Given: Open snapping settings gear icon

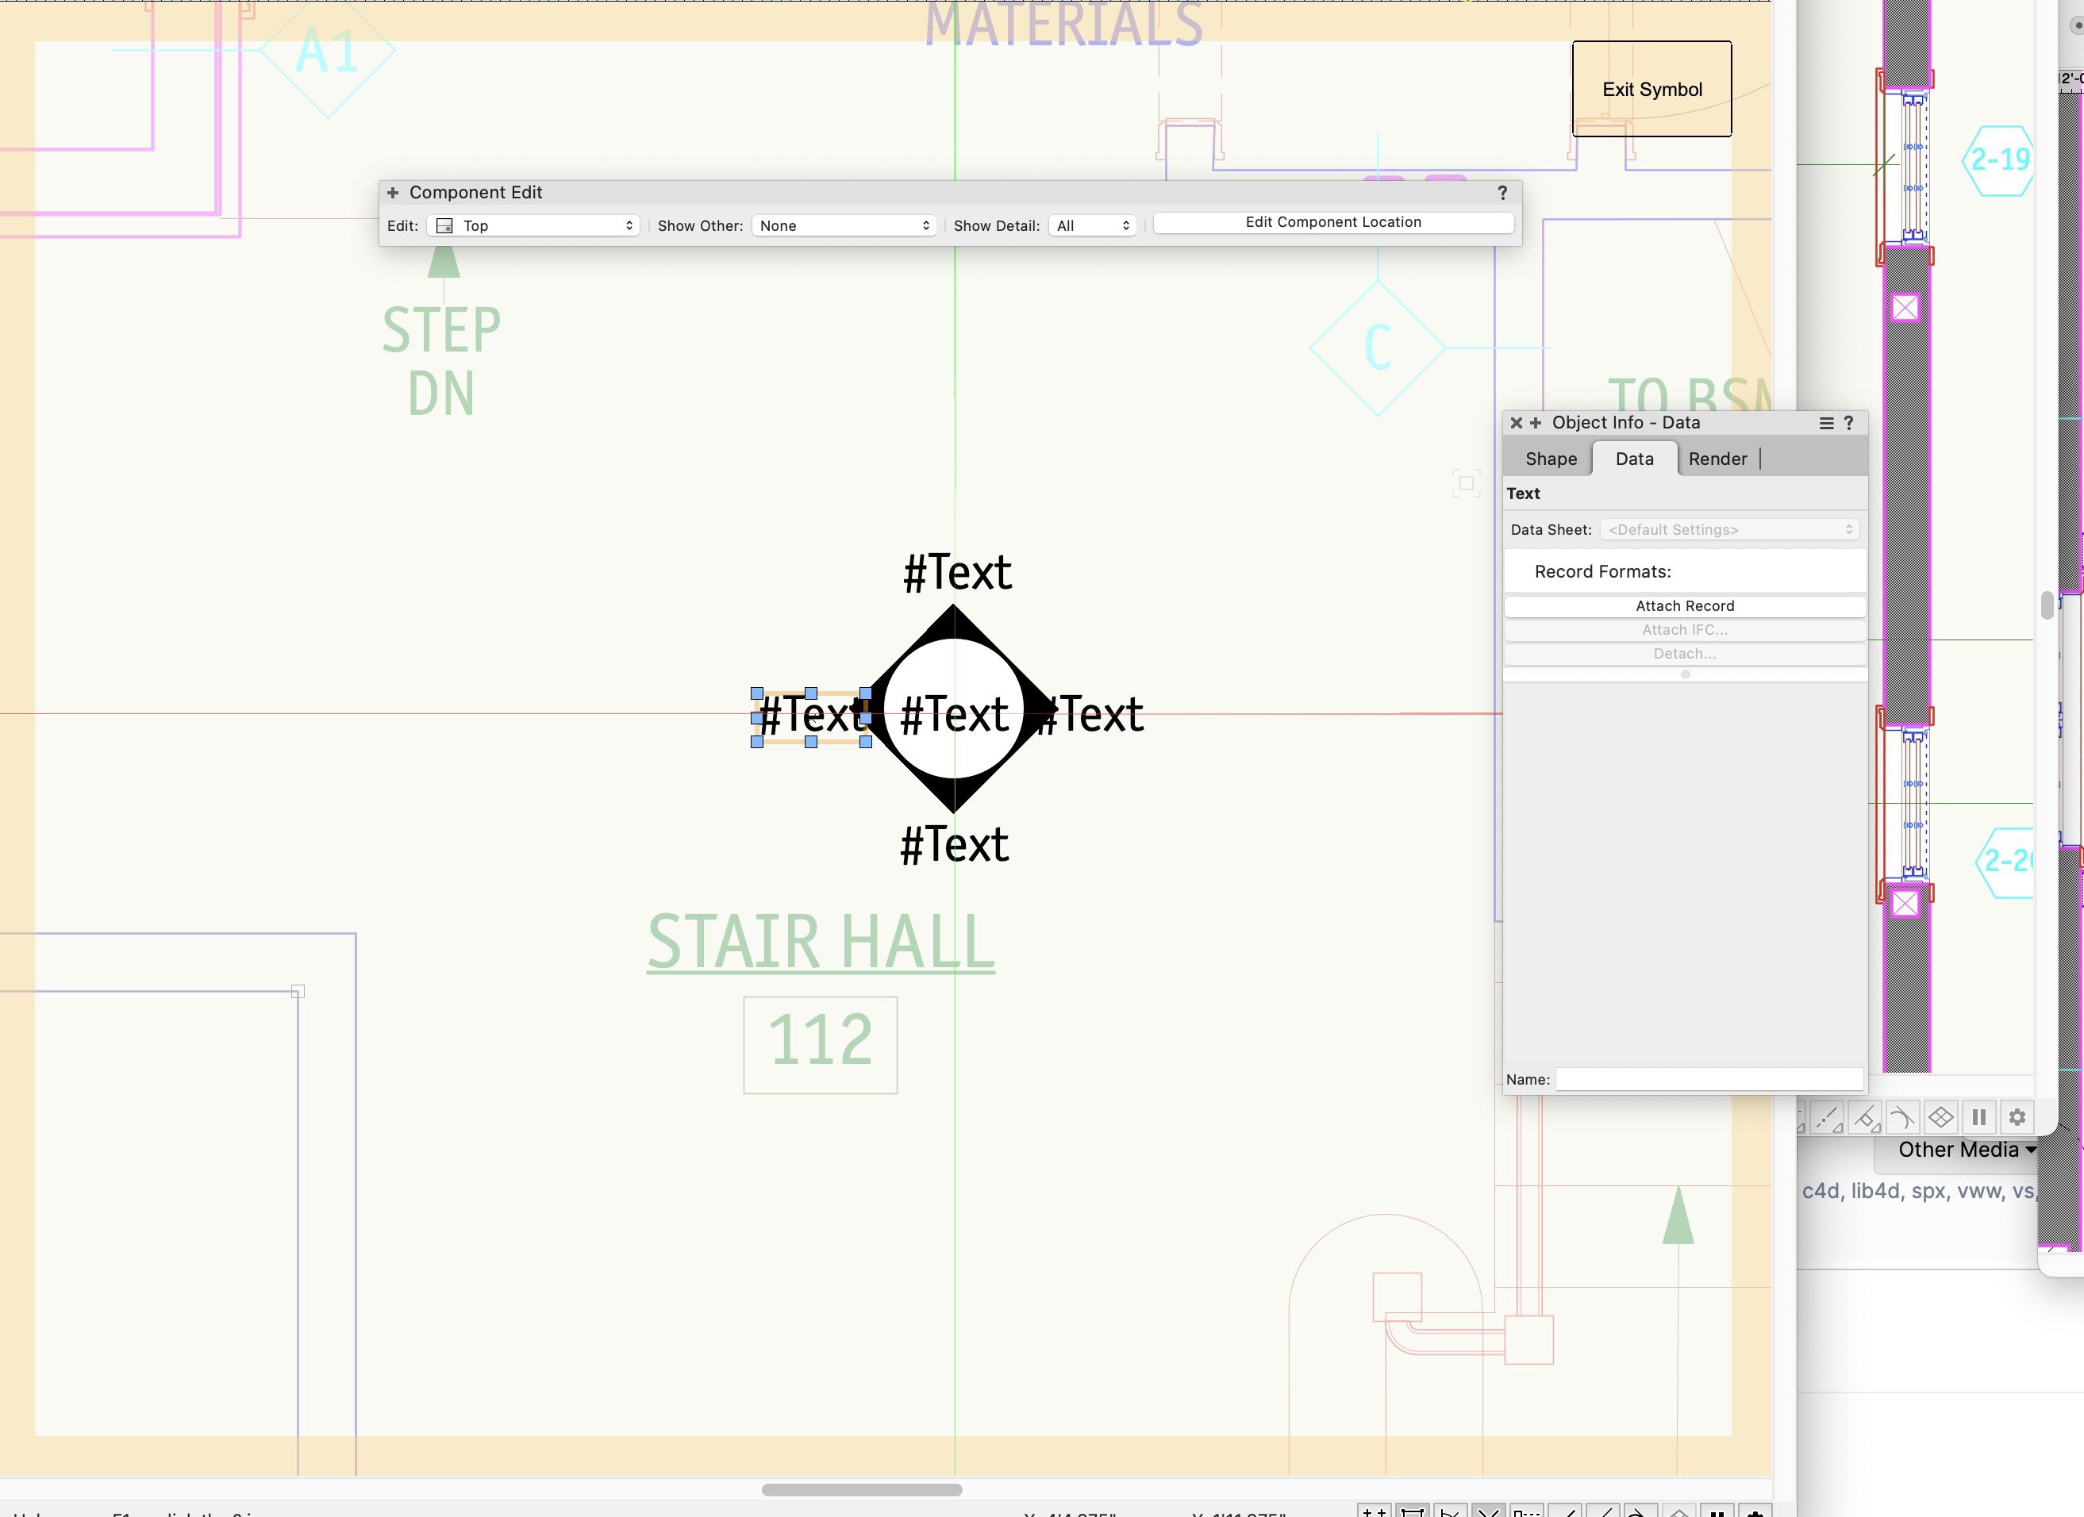Looking at the screenshot, I should click(2016, 1117).
